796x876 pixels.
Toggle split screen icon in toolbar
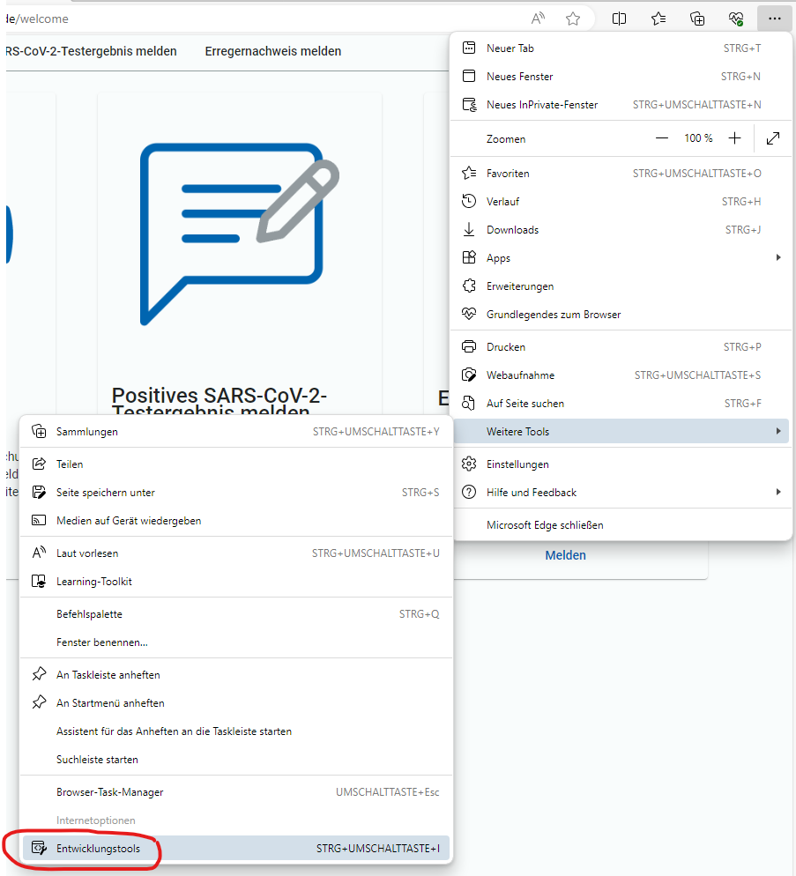pos(620,19)
